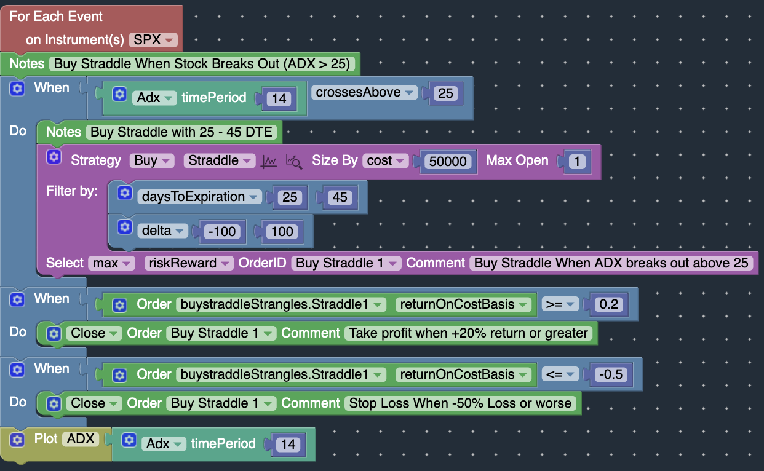Open the SPX instrument dropdown

point(153,39)
